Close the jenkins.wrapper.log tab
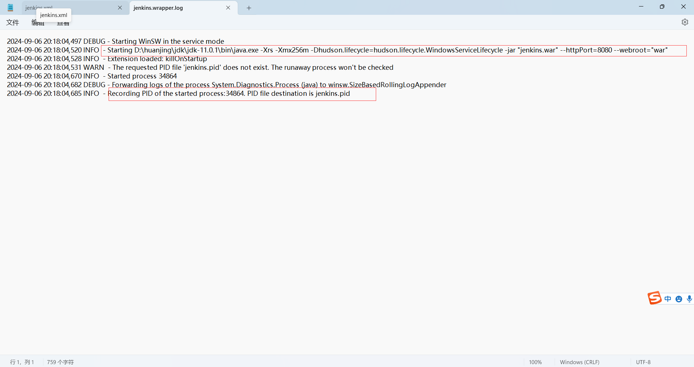Viewport: 694px width, 367px height. pyautogui.click(x=228, y=8)
